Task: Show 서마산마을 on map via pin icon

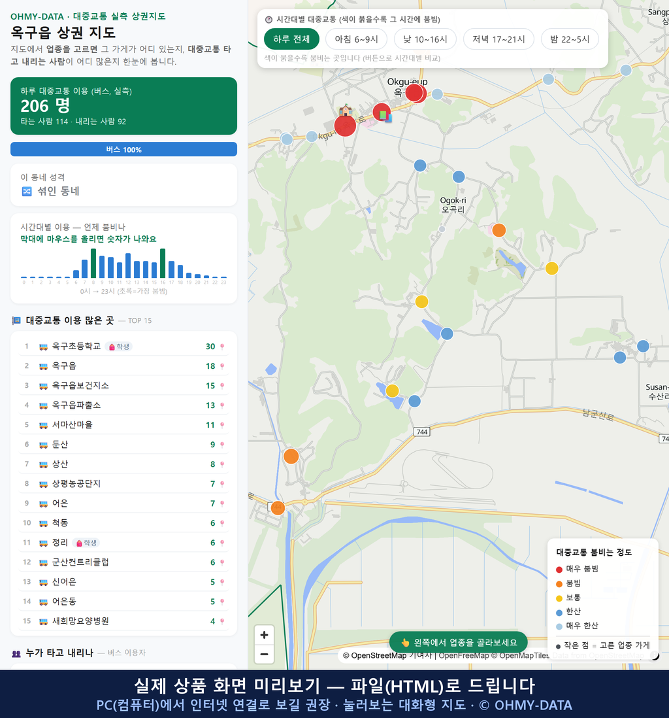Action: (x=222, y=426)
